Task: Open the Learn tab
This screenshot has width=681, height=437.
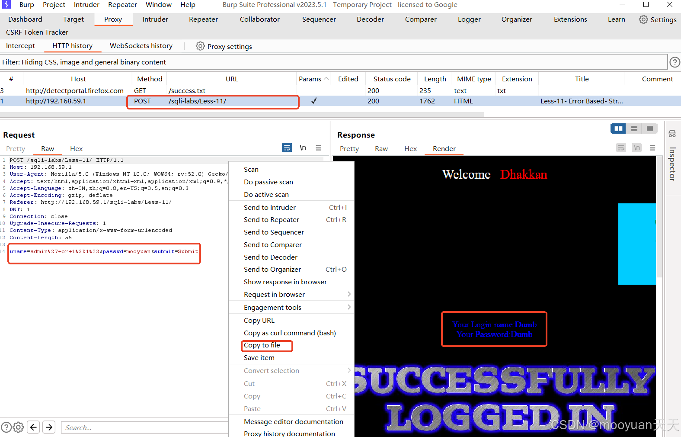Action: click(x=616, y=19)
